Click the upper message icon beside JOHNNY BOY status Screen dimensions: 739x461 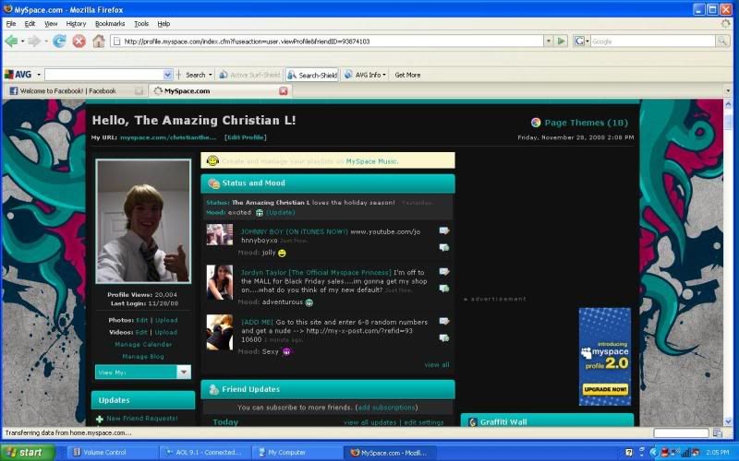tap(444, 230)
